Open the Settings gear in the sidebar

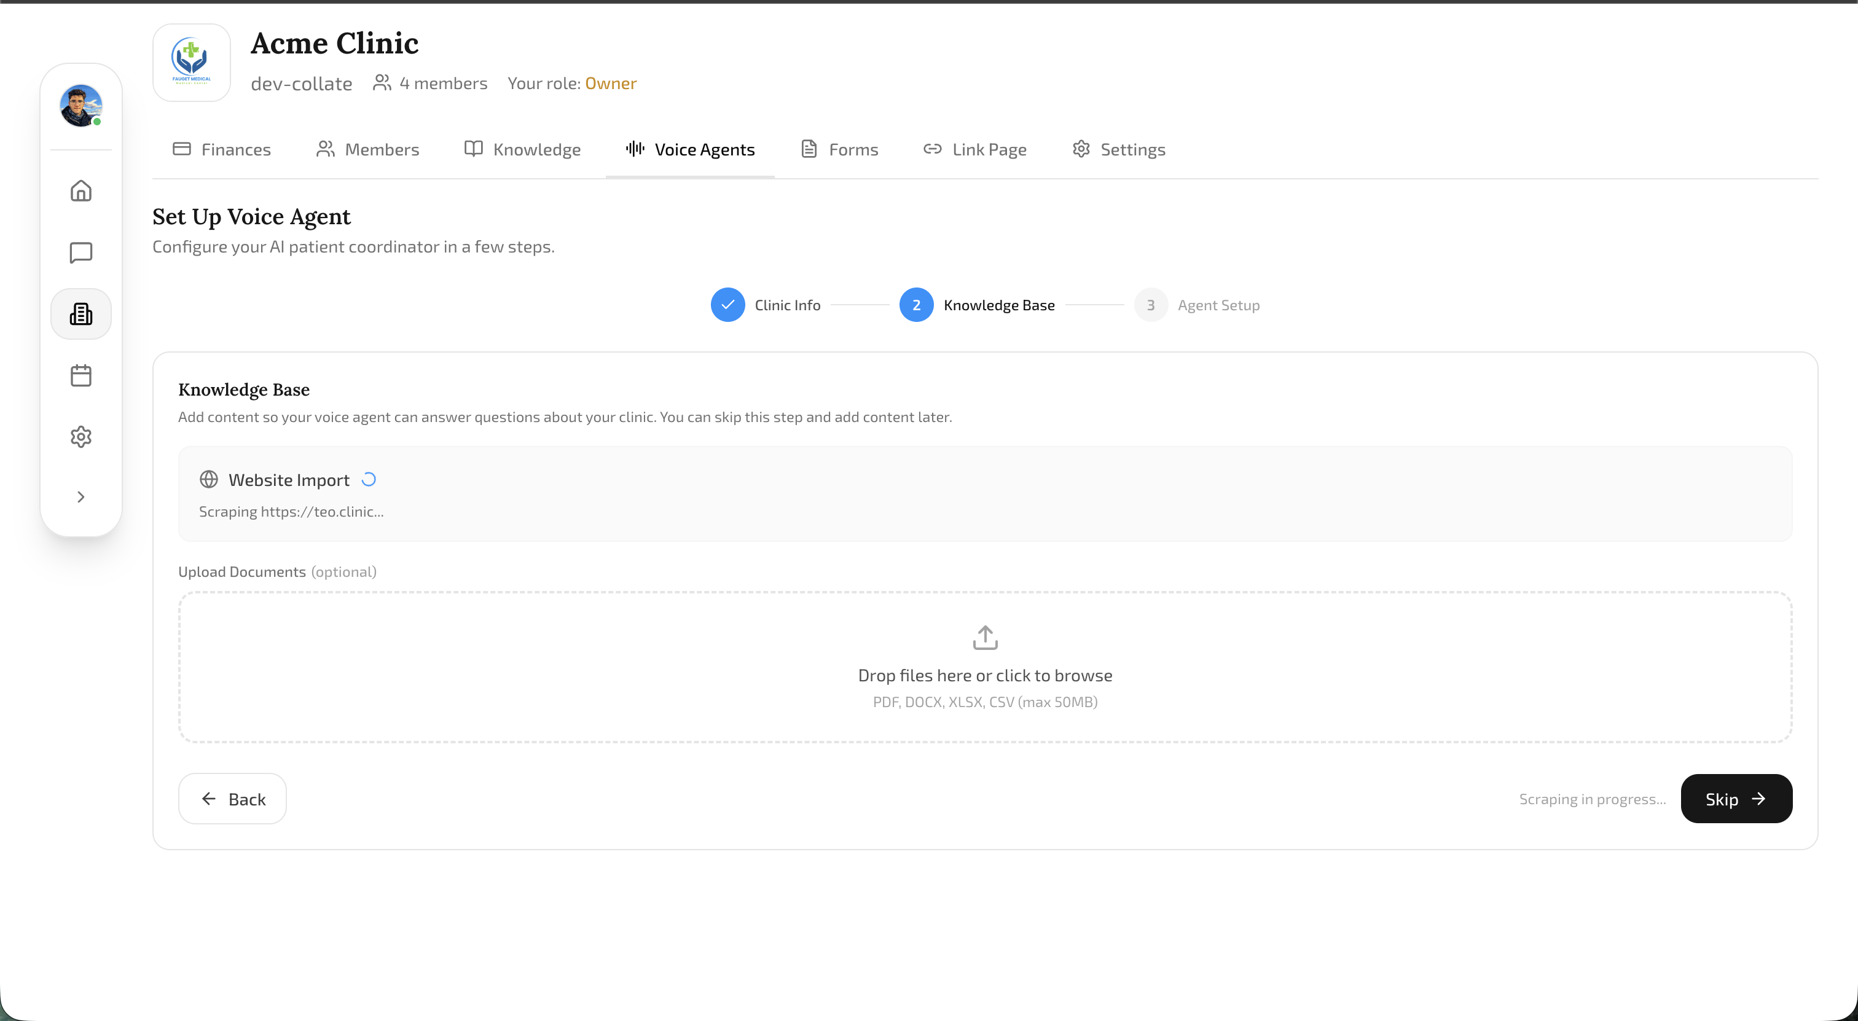pyautogui.click(x=80, y=436)
